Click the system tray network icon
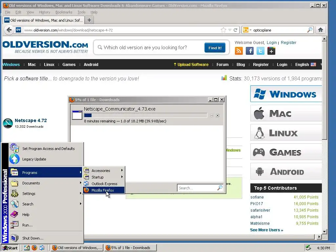This screenshot has height=252, width=336. click(x=308, y=248)
